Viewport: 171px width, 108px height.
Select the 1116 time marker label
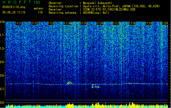click(x=100, y=23)
